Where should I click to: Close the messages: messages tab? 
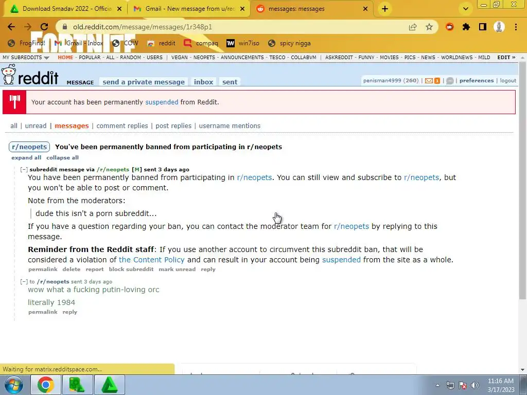[x=365, y=9]
